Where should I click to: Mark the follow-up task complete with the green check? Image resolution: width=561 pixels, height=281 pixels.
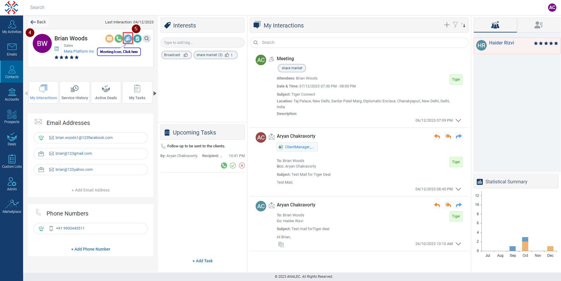point(233,166)
